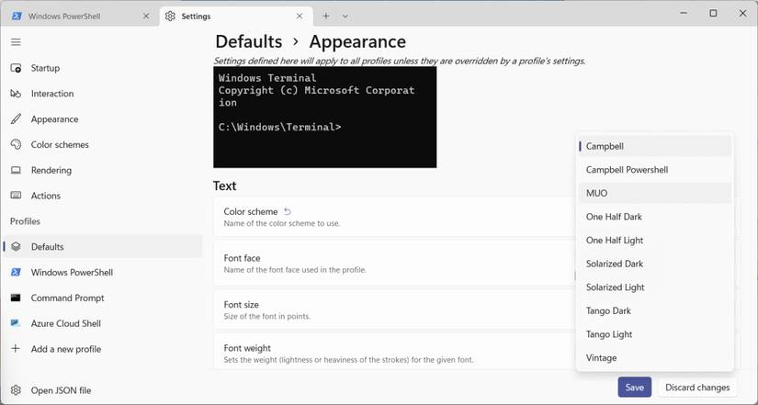Viewport: 758px width, 405px height.
Task: Click Add a new profile plus
Action: pos(16,349)
